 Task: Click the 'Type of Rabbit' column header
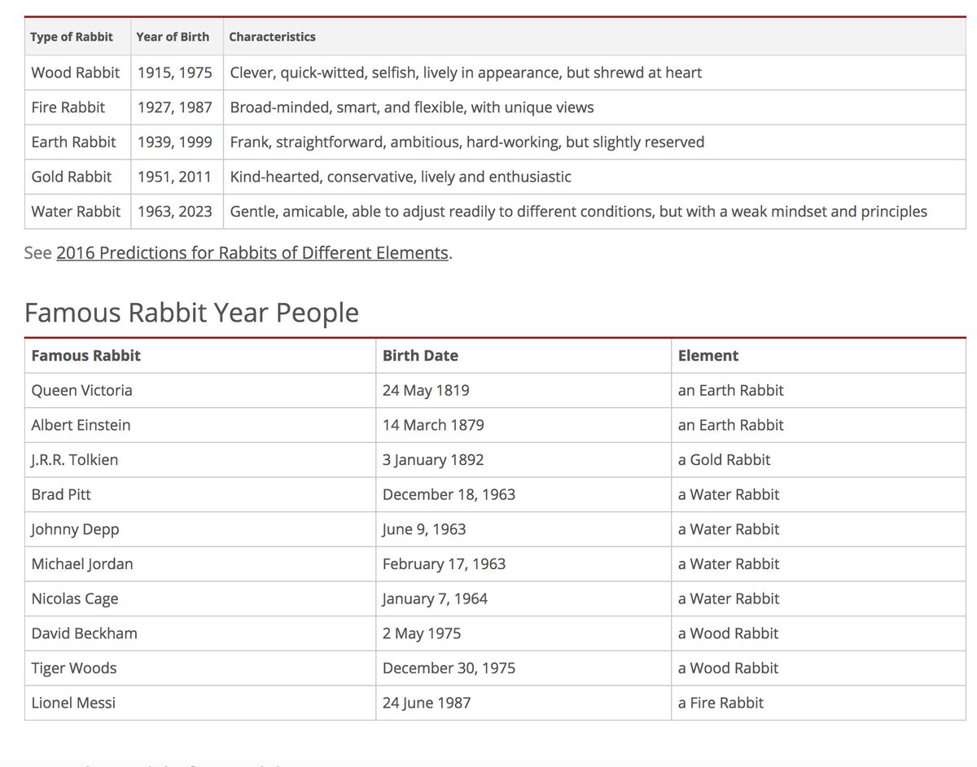pos(77,37)
